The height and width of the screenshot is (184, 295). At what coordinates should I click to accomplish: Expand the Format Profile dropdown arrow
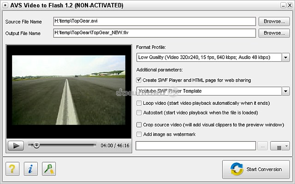coord(286,57)
